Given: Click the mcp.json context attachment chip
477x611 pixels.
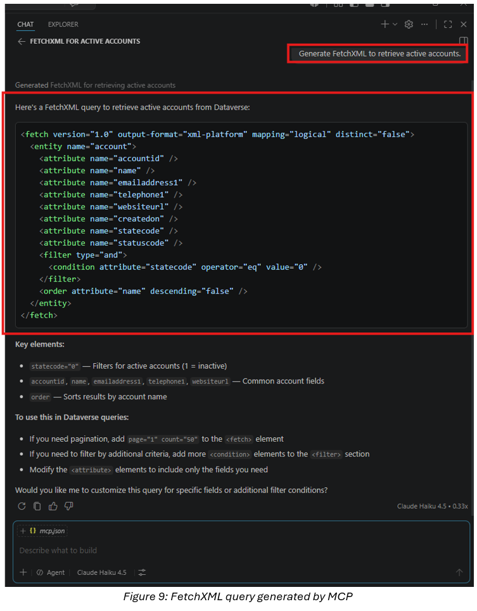Looking at the screenshot, I should [42, 531].
